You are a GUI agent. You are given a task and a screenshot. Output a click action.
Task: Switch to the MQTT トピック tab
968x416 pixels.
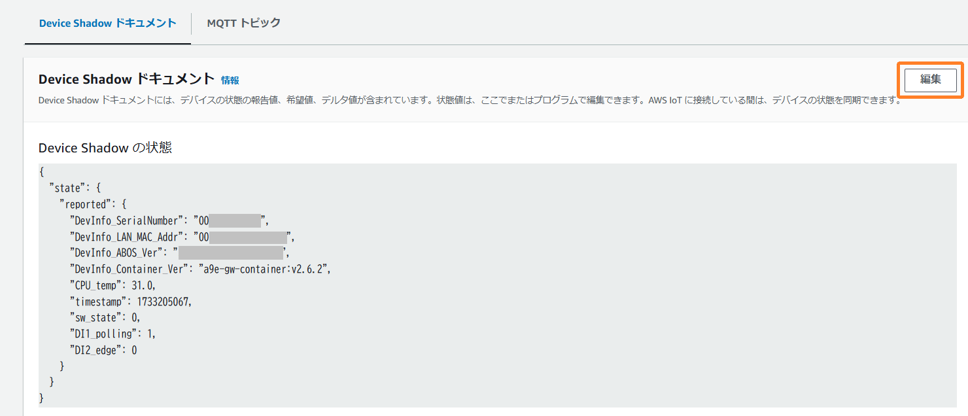(x=243, y=23)
